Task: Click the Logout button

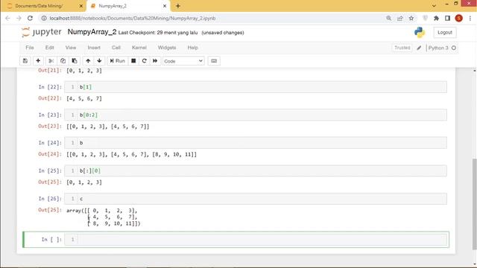Action: 445,32
